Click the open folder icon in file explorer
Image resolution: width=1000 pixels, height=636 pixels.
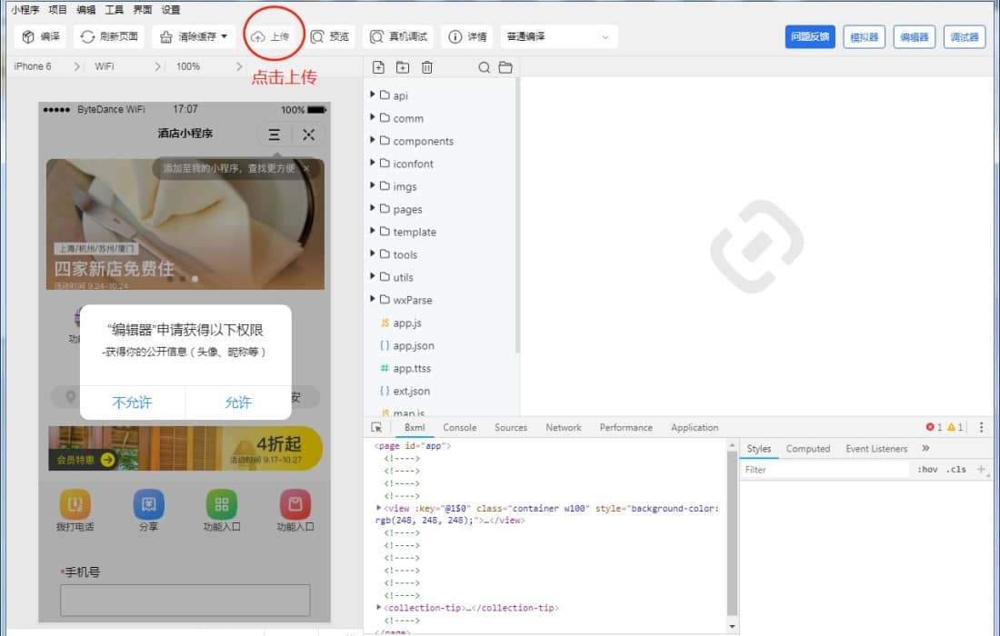pyautogui.click(x=505, y=67)
